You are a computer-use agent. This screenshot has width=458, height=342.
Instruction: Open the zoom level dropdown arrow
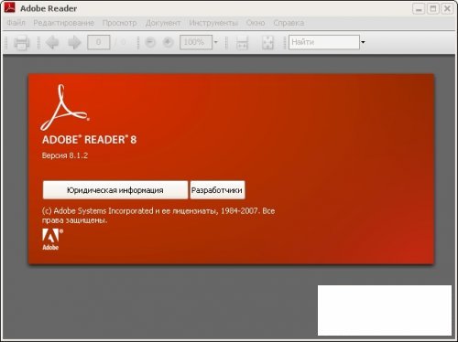(215, 42)
